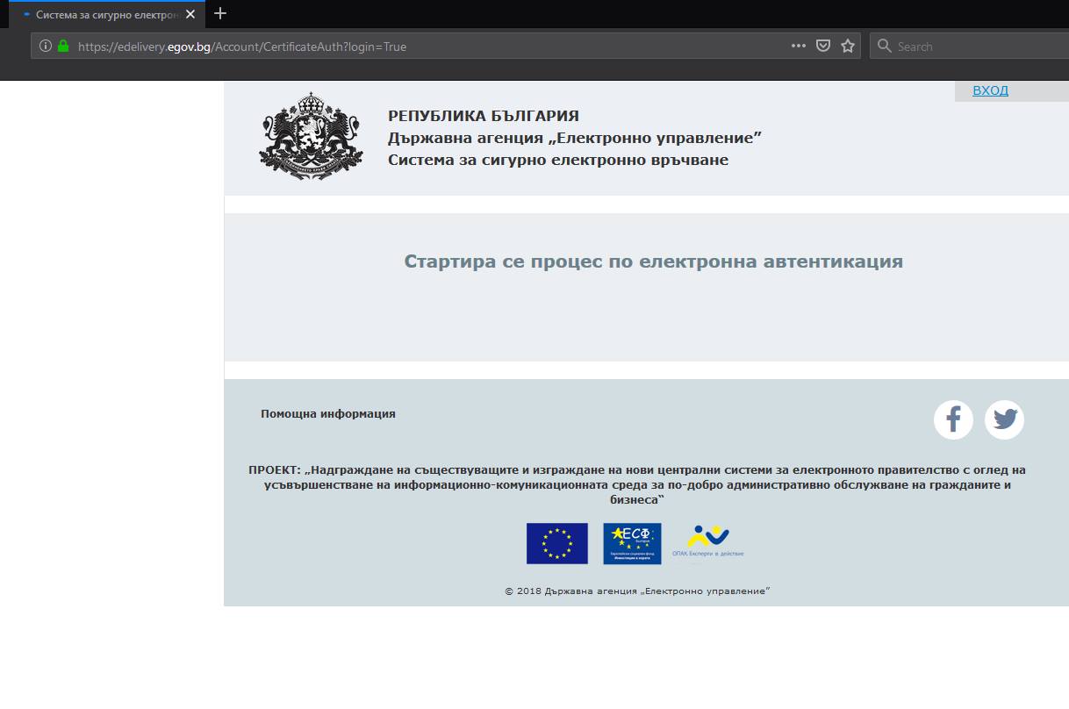The width and height of the screenshot is (1069, 709).
Task: Open the Помощна информация link
Action: [328, 413]
